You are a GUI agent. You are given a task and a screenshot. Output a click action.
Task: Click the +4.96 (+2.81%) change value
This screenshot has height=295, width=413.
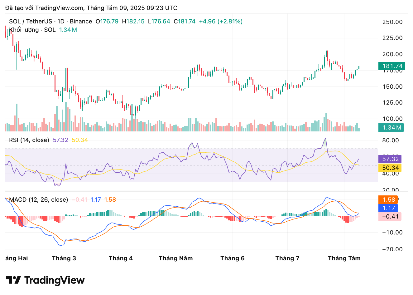[221, 21]
